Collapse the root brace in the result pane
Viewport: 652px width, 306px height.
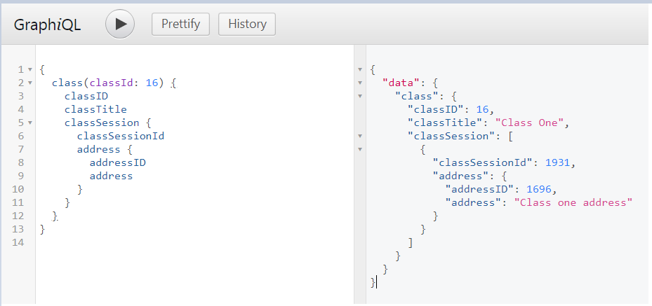pyautogui.click(x=360, y=69)
